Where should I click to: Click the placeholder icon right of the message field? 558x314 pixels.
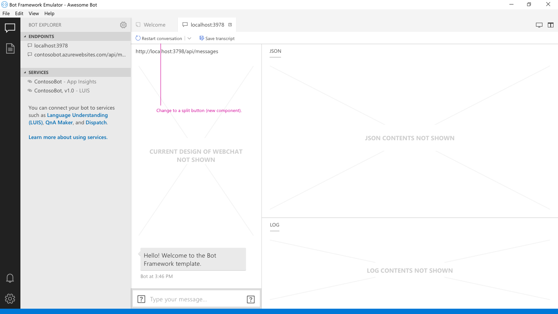click(251, 299)
